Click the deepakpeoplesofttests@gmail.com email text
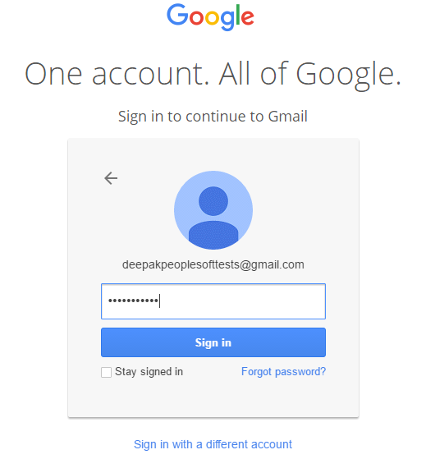Viewport: 426px width, 459px height. click(213, 264)
